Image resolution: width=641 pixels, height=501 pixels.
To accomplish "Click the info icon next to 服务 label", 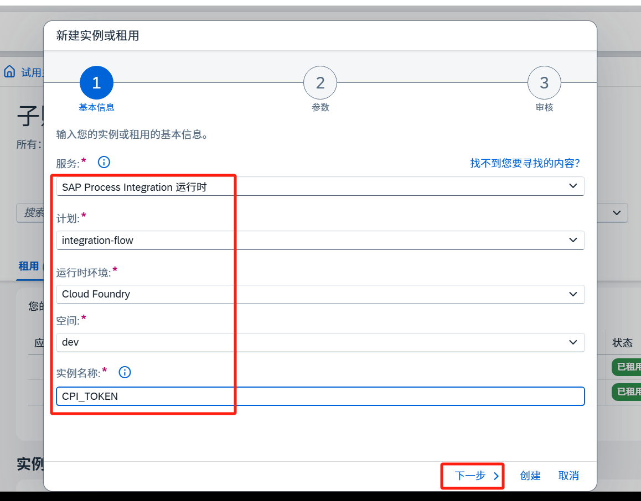I will pos(104,162).
